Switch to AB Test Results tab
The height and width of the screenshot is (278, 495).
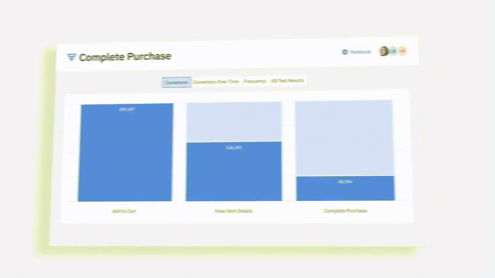[287, 81]
